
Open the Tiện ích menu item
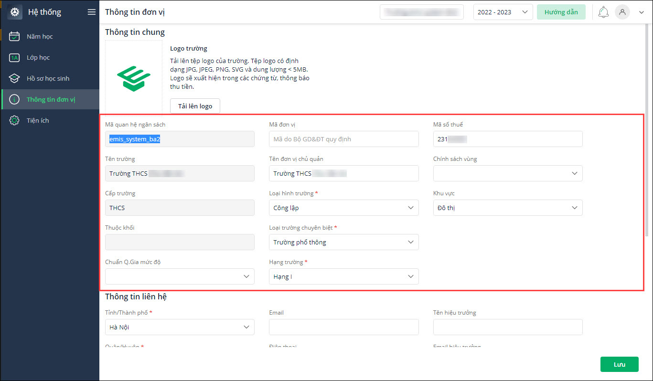(50, 120)
